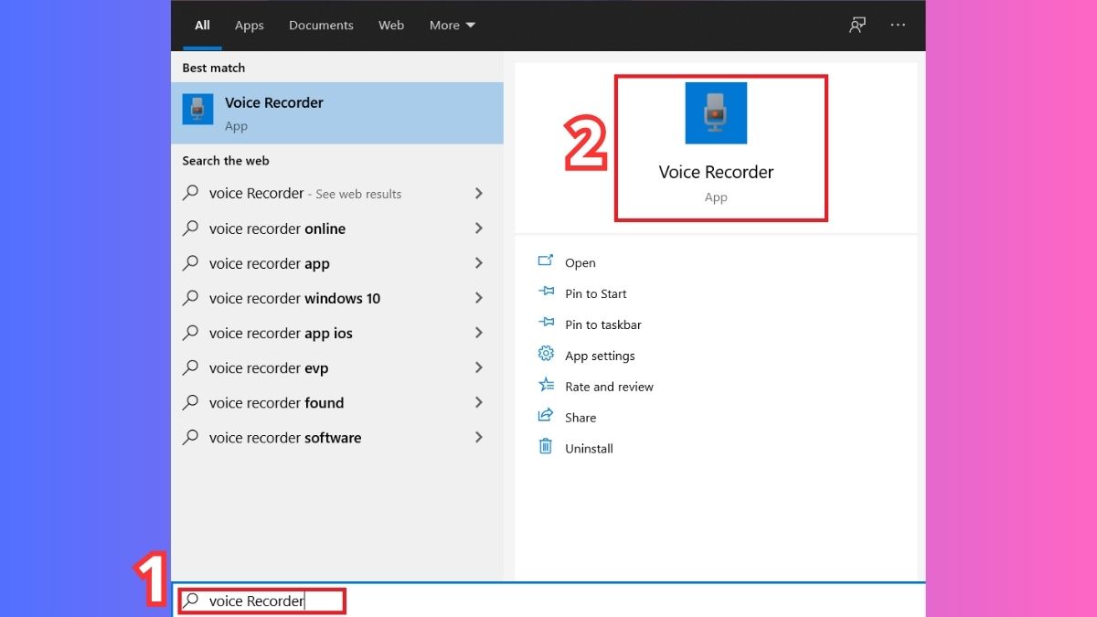Click the magnifier beside 'voice recorder app ios'
Screen dimensions: 1097x617
click(x=190, y=333)
